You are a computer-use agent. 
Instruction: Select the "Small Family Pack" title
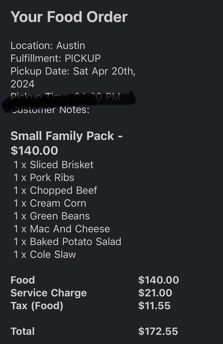click(62, 136)
